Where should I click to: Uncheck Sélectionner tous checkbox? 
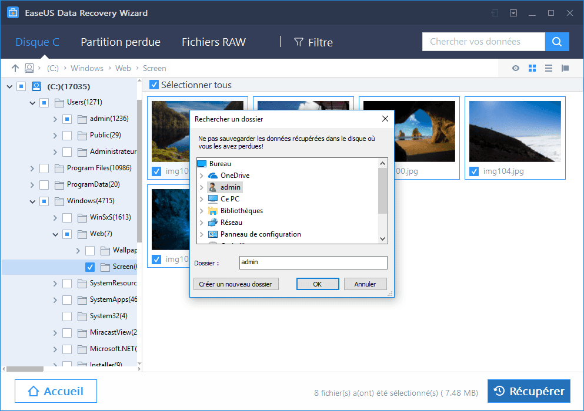(154, 85)
